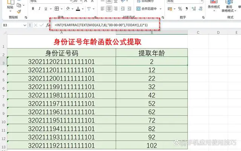The height and width of the screenshot is (151, 241).
Task: Click the B3 name box field
Action: [x=13, y=25]
